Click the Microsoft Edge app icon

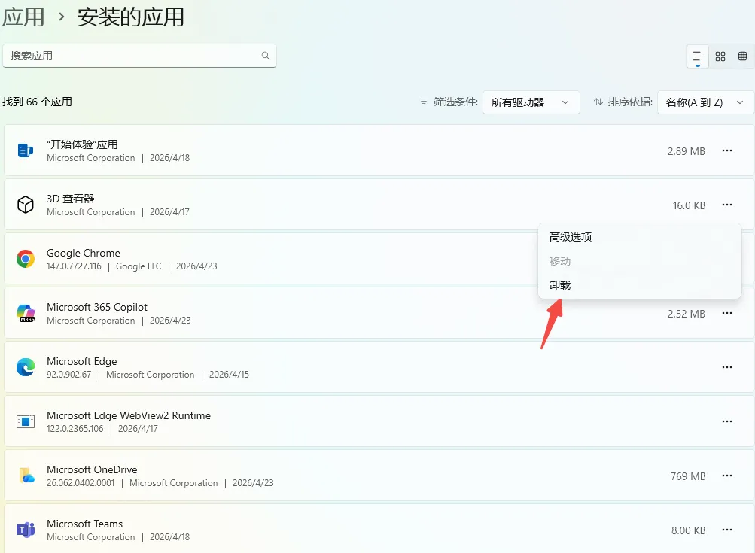pos(26,367)
